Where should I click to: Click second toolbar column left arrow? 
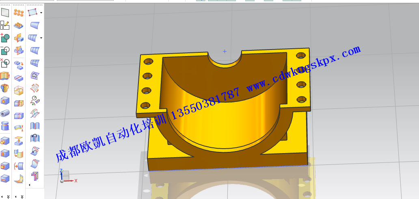pos(16,197)
